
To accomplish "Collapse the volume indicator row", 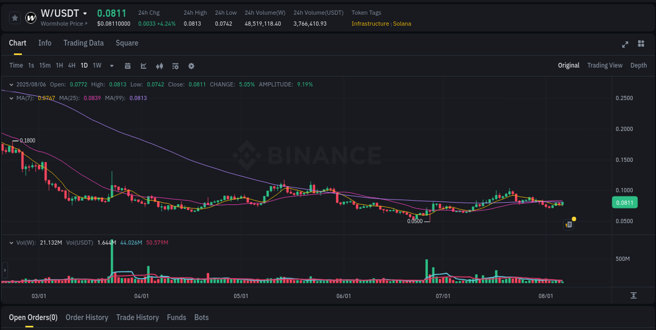I will (11, 243).
